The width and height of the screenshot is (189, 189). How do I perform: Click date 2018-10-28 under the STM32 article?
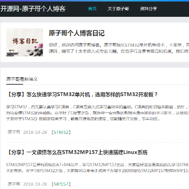[35, 132]
